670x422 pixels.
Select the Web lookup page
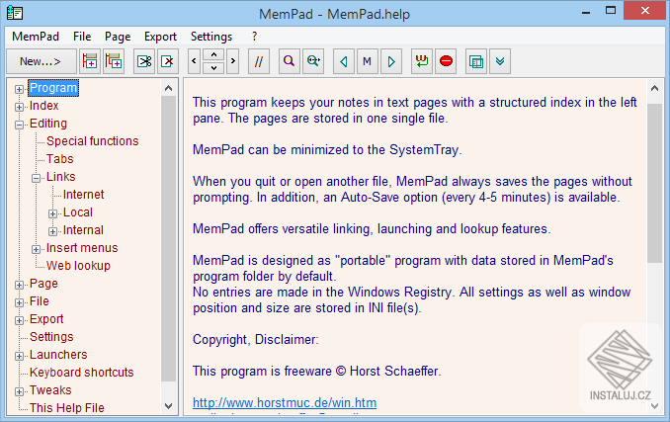pyautogui.click(x=78, y=266)
